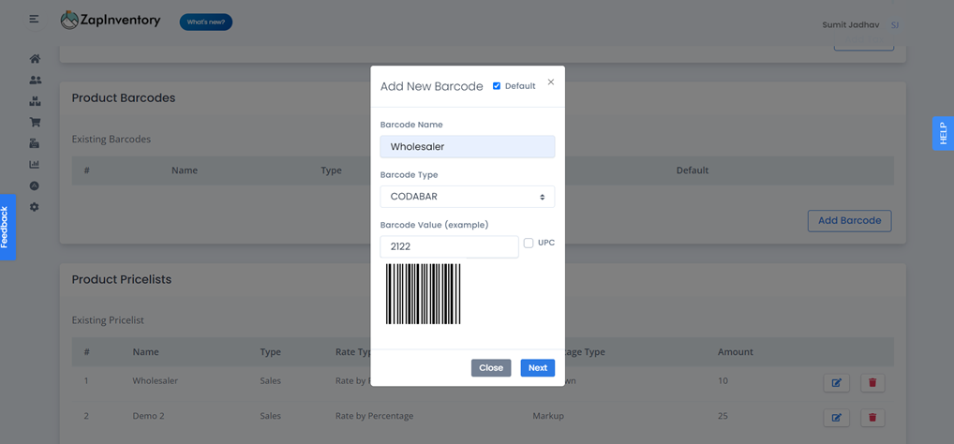Open the What's new? pill
This screenshot has height=444, width=954.
click(x=205, y=22)
